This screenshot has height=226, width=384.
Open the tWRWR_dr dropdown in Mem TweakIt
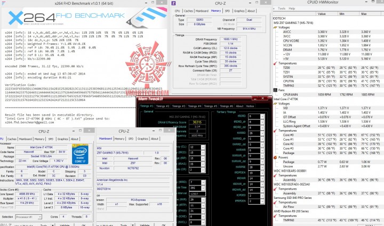(262, 156)
